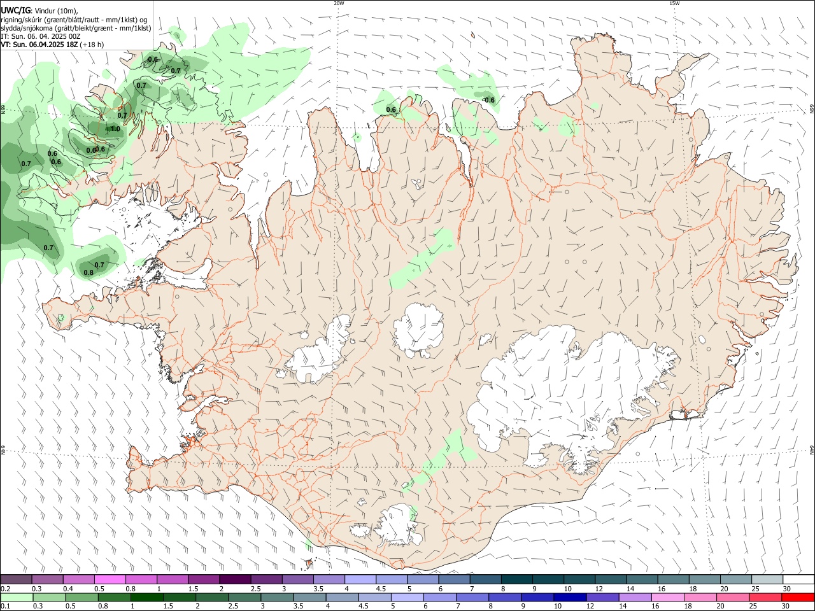Screen dimensions: 815x611
Task: Click the 'slydda/snjókoma' legend description line
Action: pos(76,28)
